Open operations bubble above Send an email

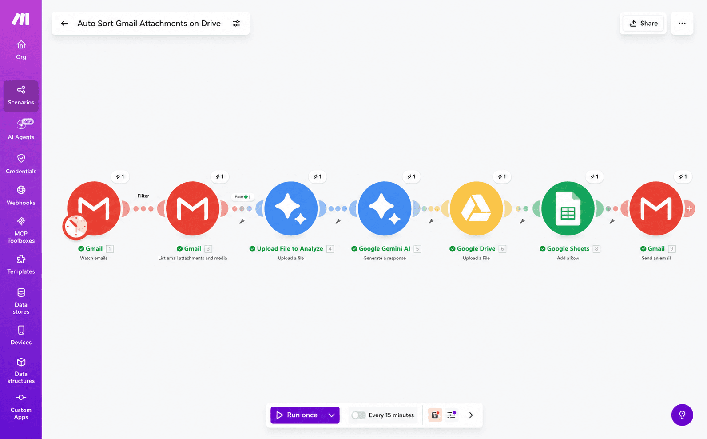click(x=683, y=176)
